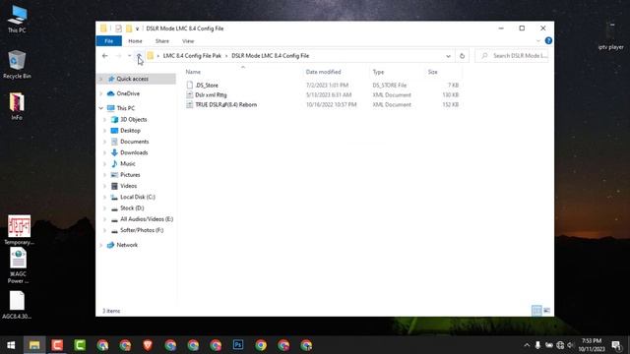Click the Search DSLR Mode box
The width and height of the screenshot is (630, 354).
click(513, 56)
